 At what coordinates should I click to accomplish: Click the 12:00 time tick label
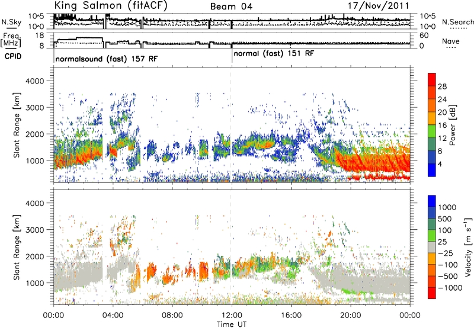pos(232,316)
